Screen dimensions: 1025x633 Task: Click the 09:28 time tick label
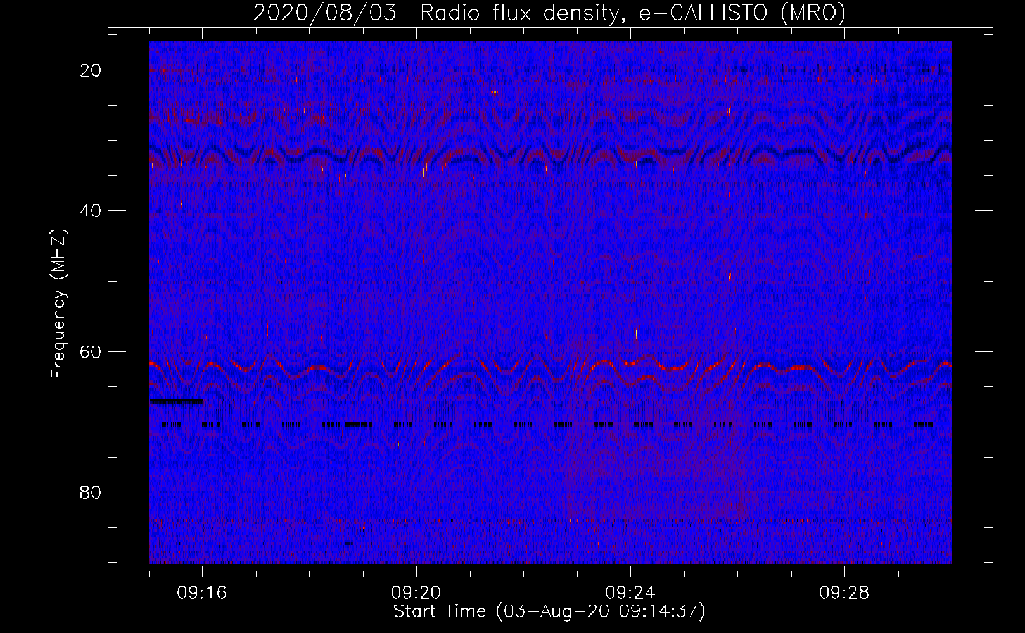coord(845,593)
